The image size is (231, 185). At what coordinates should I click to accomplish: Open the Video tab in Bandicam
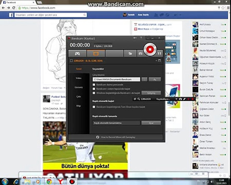tap(79, 78)
